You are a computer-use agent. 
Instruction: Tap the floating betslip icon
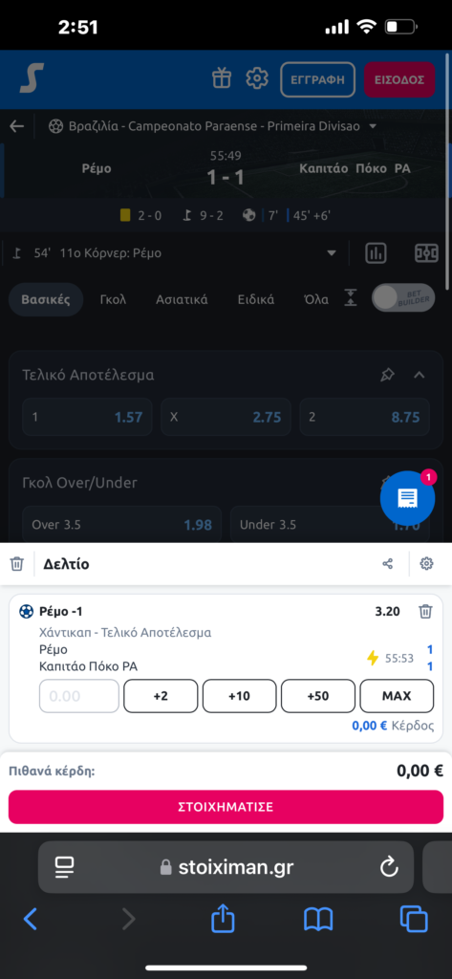pyautogui.click(x=407, y=498)
